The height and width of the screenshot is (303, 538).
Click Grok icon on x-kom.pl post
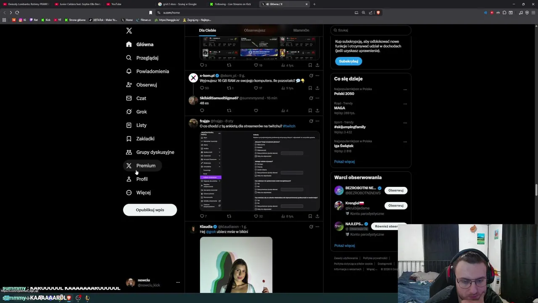[311, 76]
